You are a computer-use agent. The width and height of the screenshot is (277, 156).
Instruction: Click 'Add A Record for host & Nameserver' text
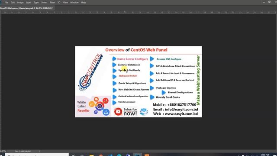pyautogui.click(x=175, y=73)
